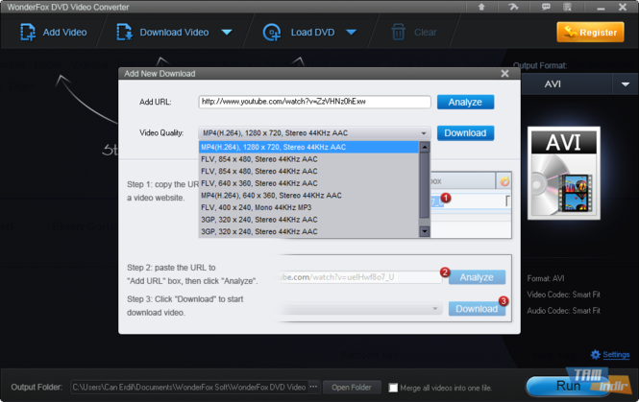Select MP4(H.264), 640 x 360 option

[x=308, y=196]
